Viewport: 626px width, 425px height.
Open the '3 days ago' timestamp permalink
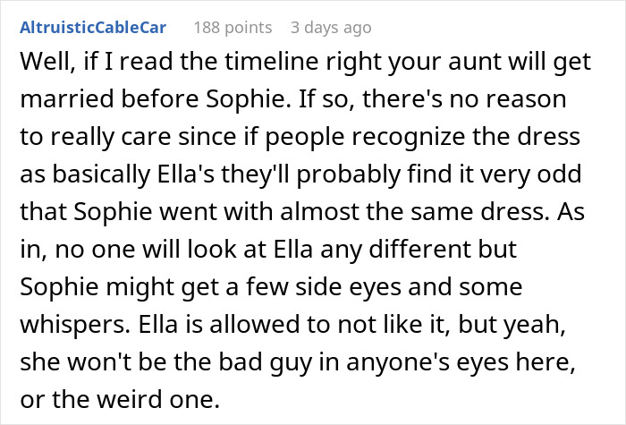331,27
